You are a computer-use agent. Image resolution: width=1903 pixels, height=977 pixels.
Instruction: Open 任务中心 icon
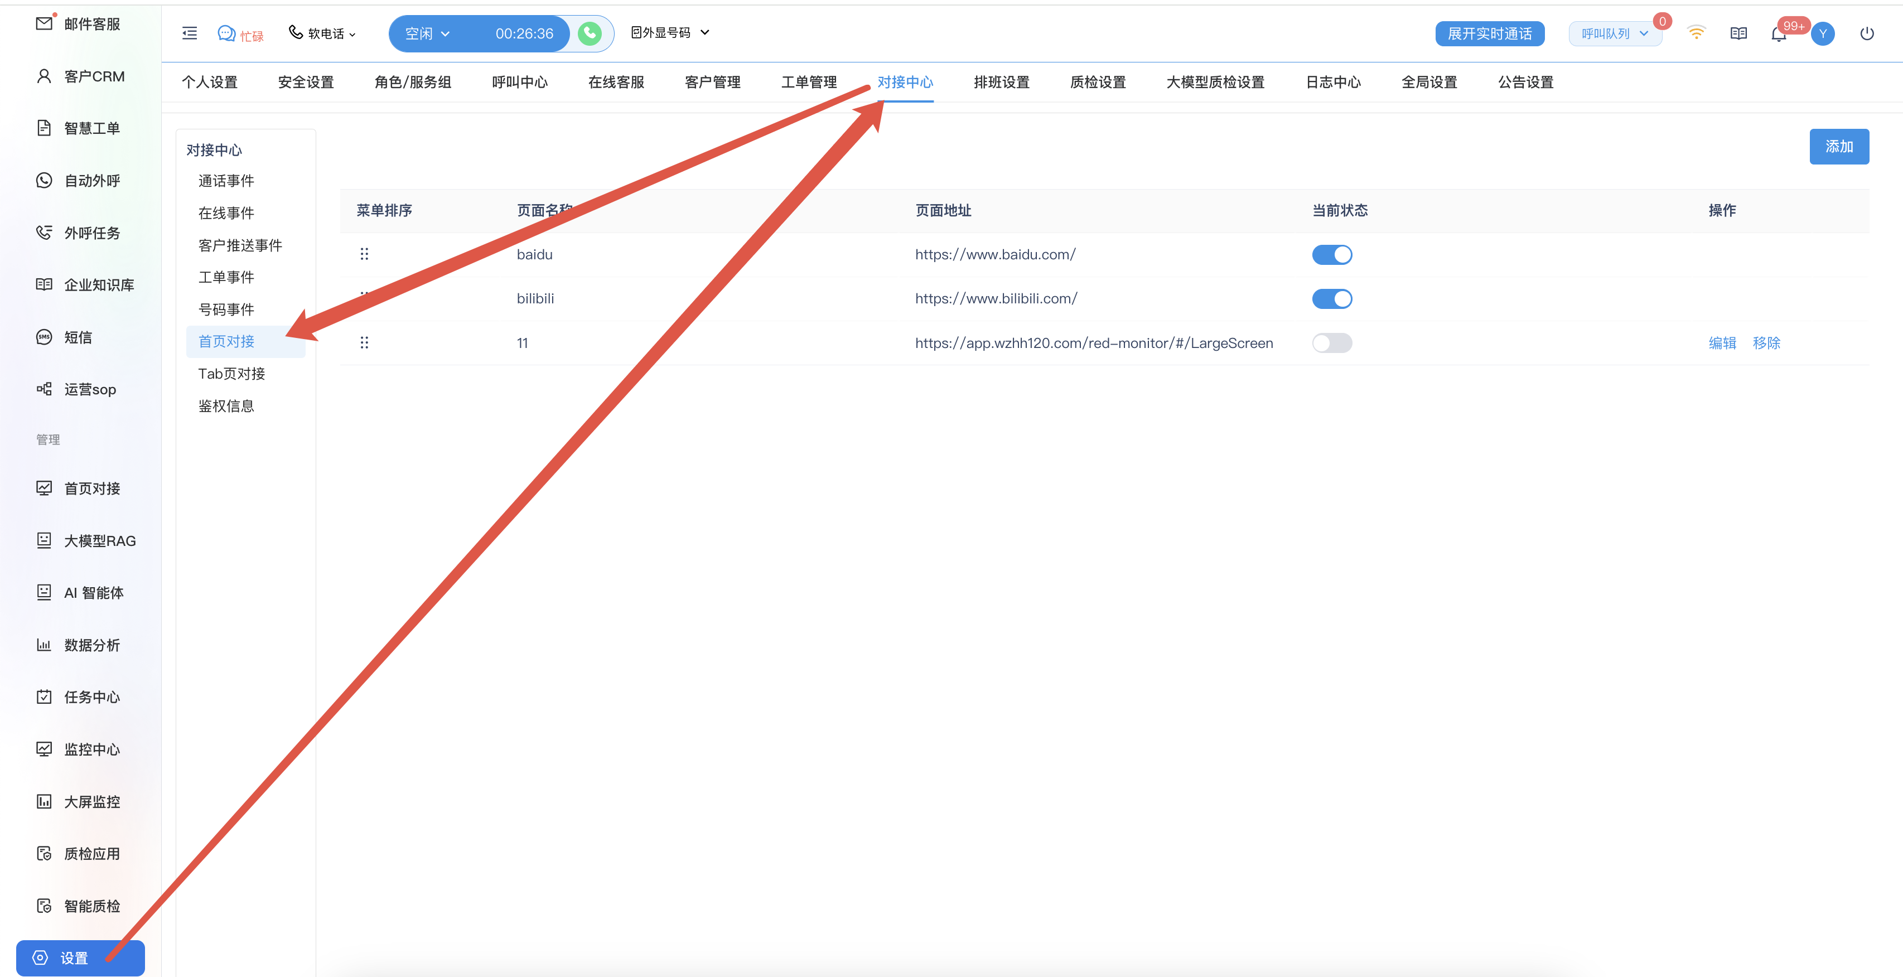44,697
